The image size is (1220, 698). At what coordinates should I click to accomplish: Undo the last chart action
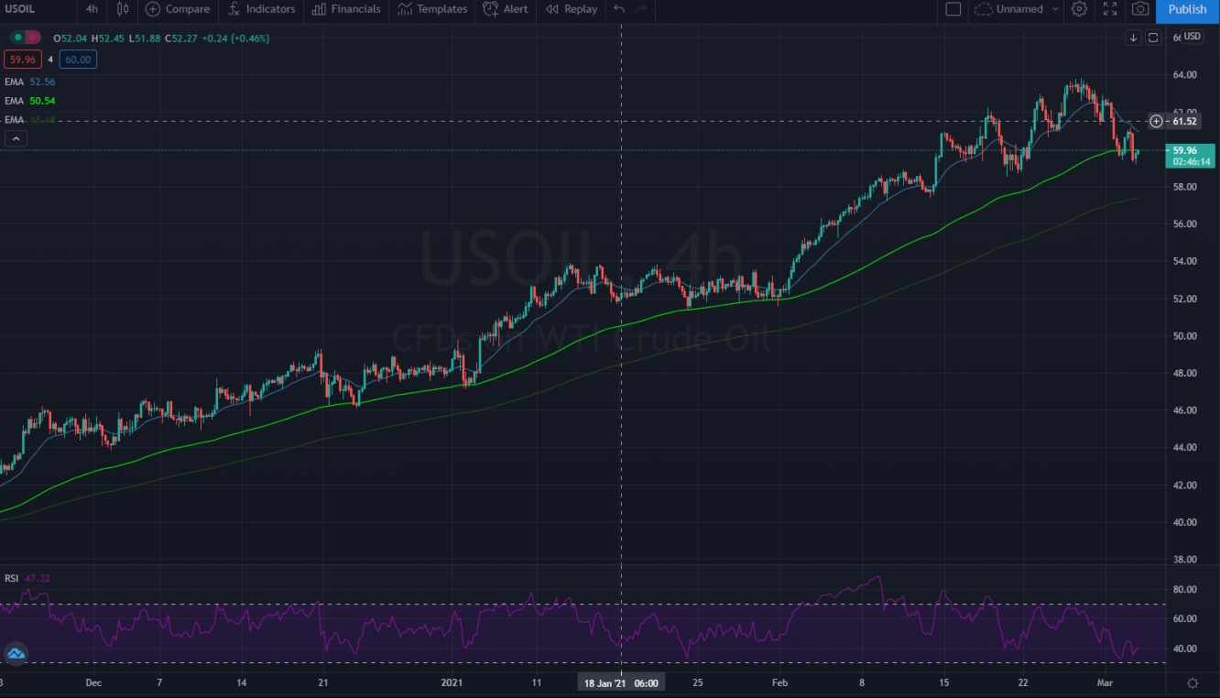pyautogui.click(x=619, y=9)
